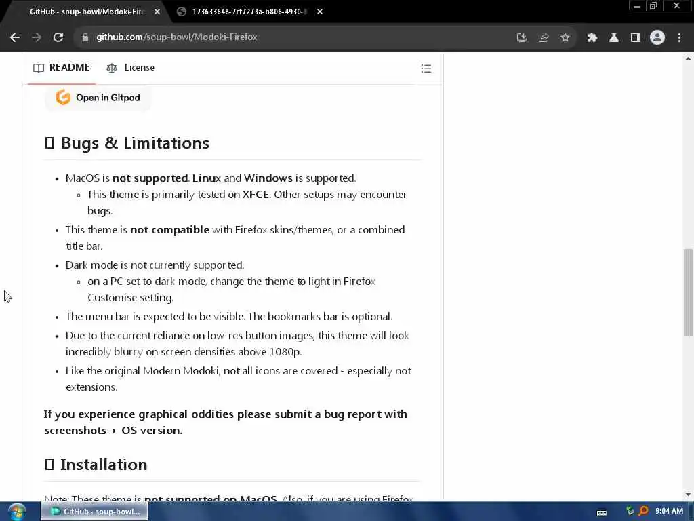The width and height of the screenshot is (694, 521).
Task: Click the vertical scrollbar thumb
Action: point(688,292)
